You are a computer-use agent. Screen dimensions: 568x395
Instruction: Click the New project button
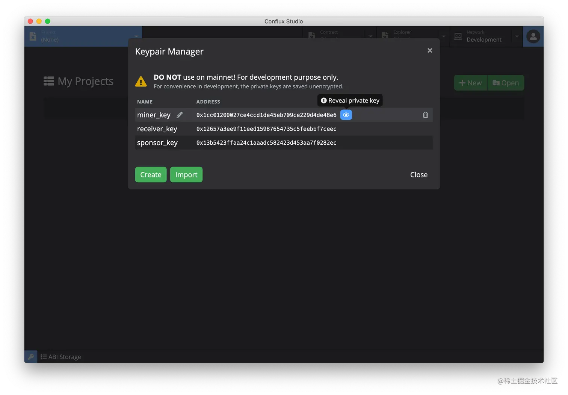point(470,83)
